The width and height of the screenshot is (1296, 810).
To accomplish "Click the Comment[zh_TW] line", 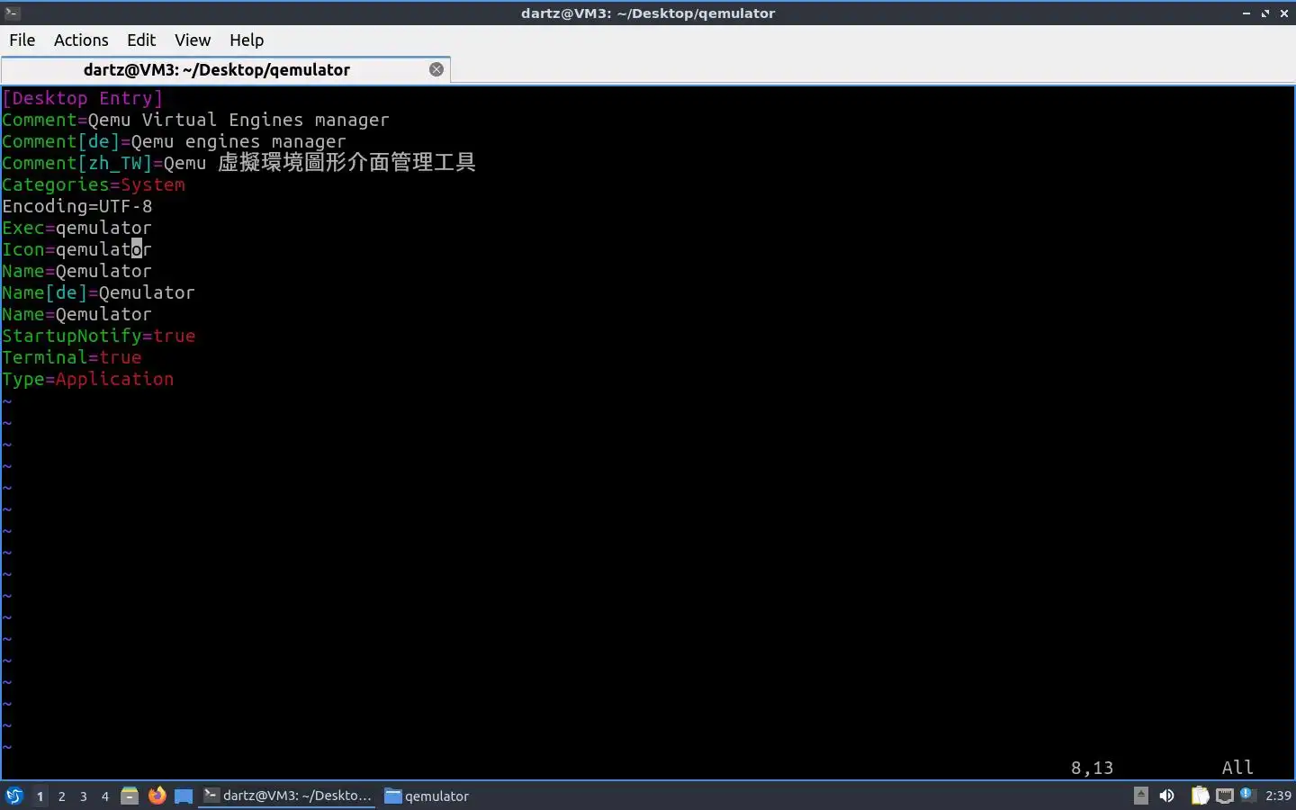I will (x=238, y=163).
